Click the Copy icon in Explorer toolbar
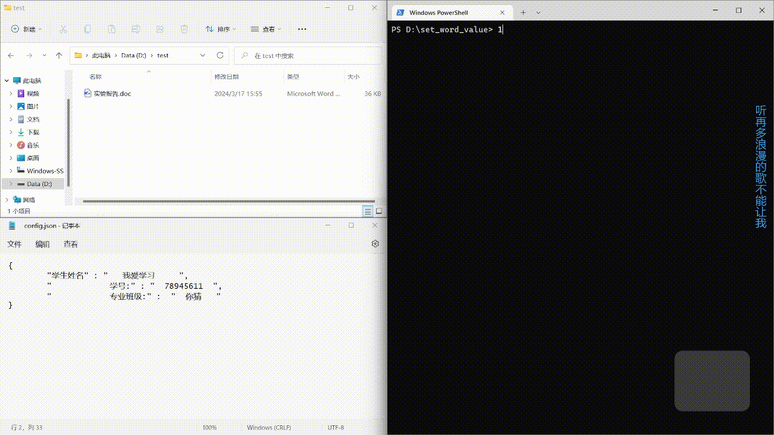774x435 pixels. point(88,29)
